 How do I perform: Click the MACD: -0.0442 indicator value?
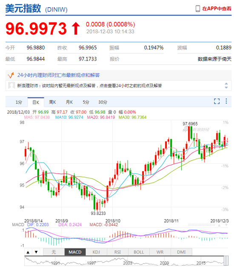coord(104,224)
